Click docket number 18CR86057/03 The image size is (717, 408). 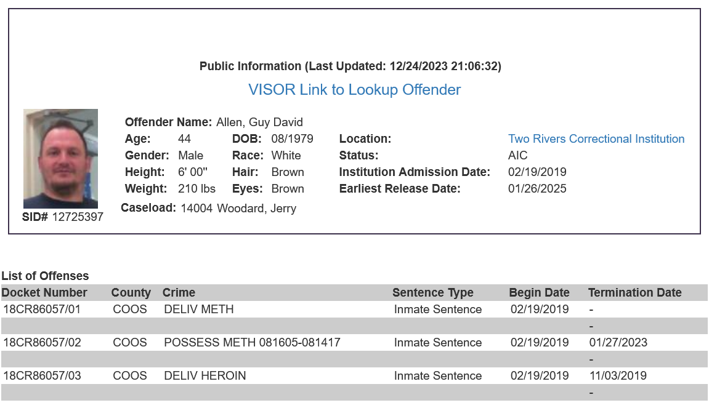(x=42, y=375)
